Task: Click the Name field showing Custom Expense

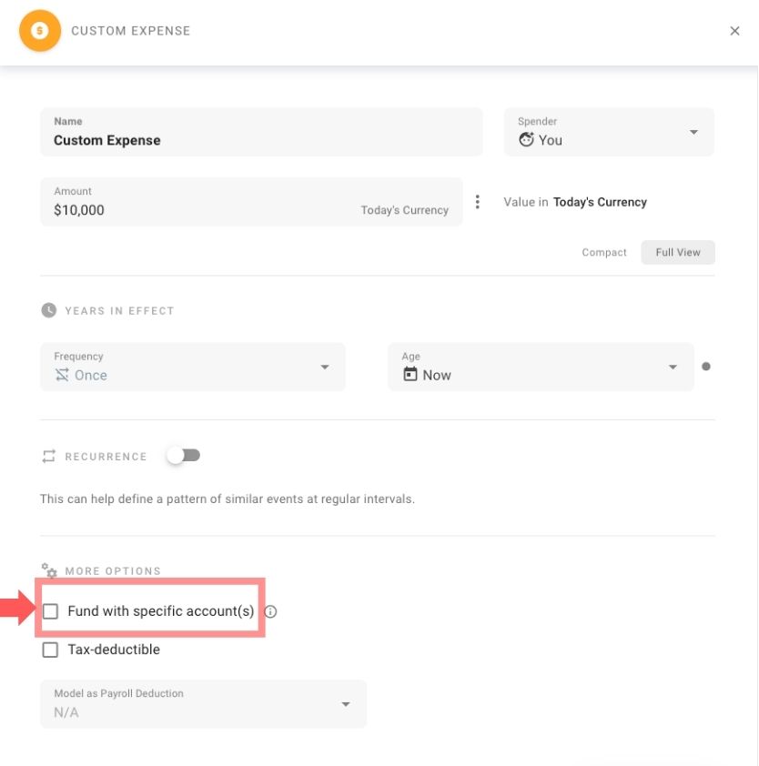Action: 261,132
